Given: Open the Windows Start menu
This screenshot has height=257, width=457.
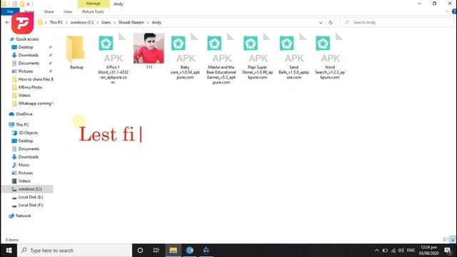Looking at the screenshot, I should (x=9, y=251).
